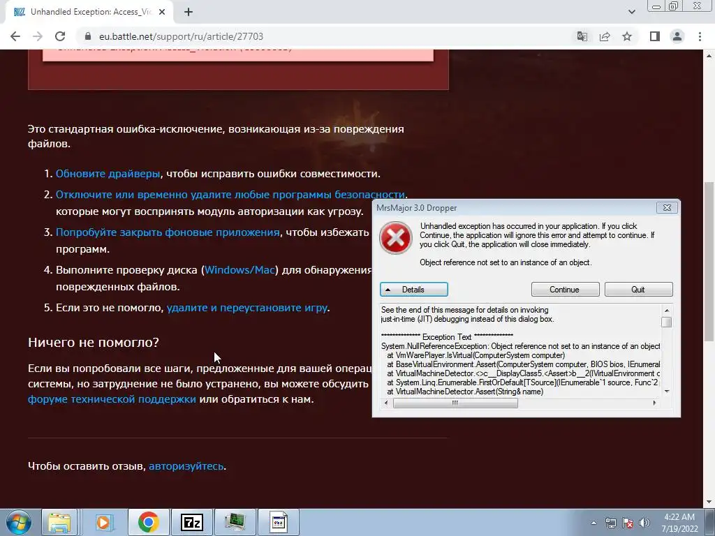Open a new browser tab
The image size is (715, 536).
[x=189, y=12]
